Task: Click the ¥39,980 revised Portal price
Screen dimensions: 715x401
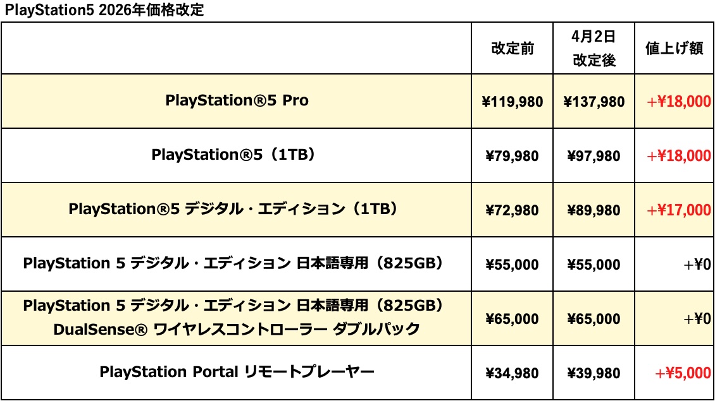Action: 594,373
